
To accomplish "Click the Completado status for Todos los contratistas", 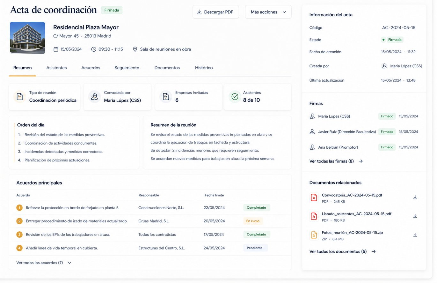I will (x=257, y=235).
